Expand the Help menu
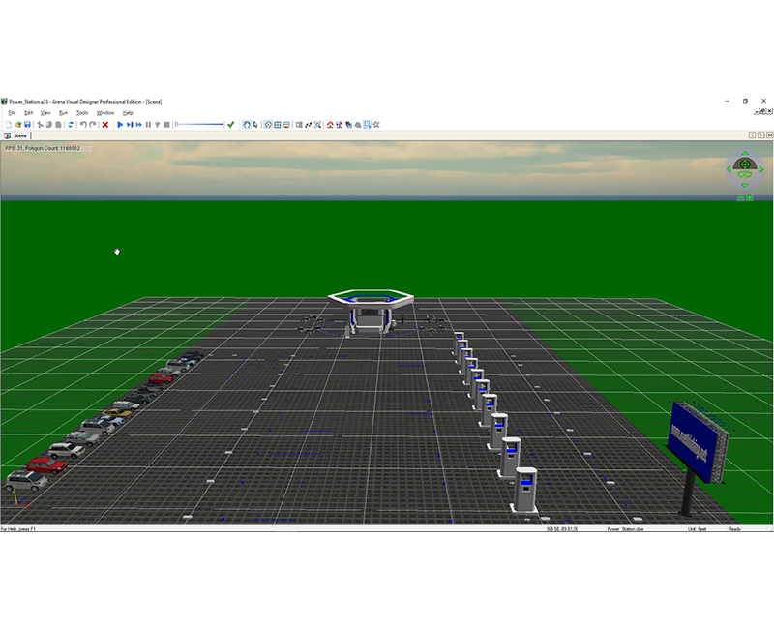774x629 pixels. coord(128,113)
